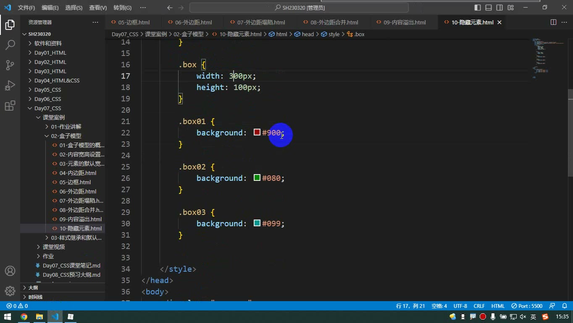
Task: Click the HTML language mode button
Action: (498, 306)
